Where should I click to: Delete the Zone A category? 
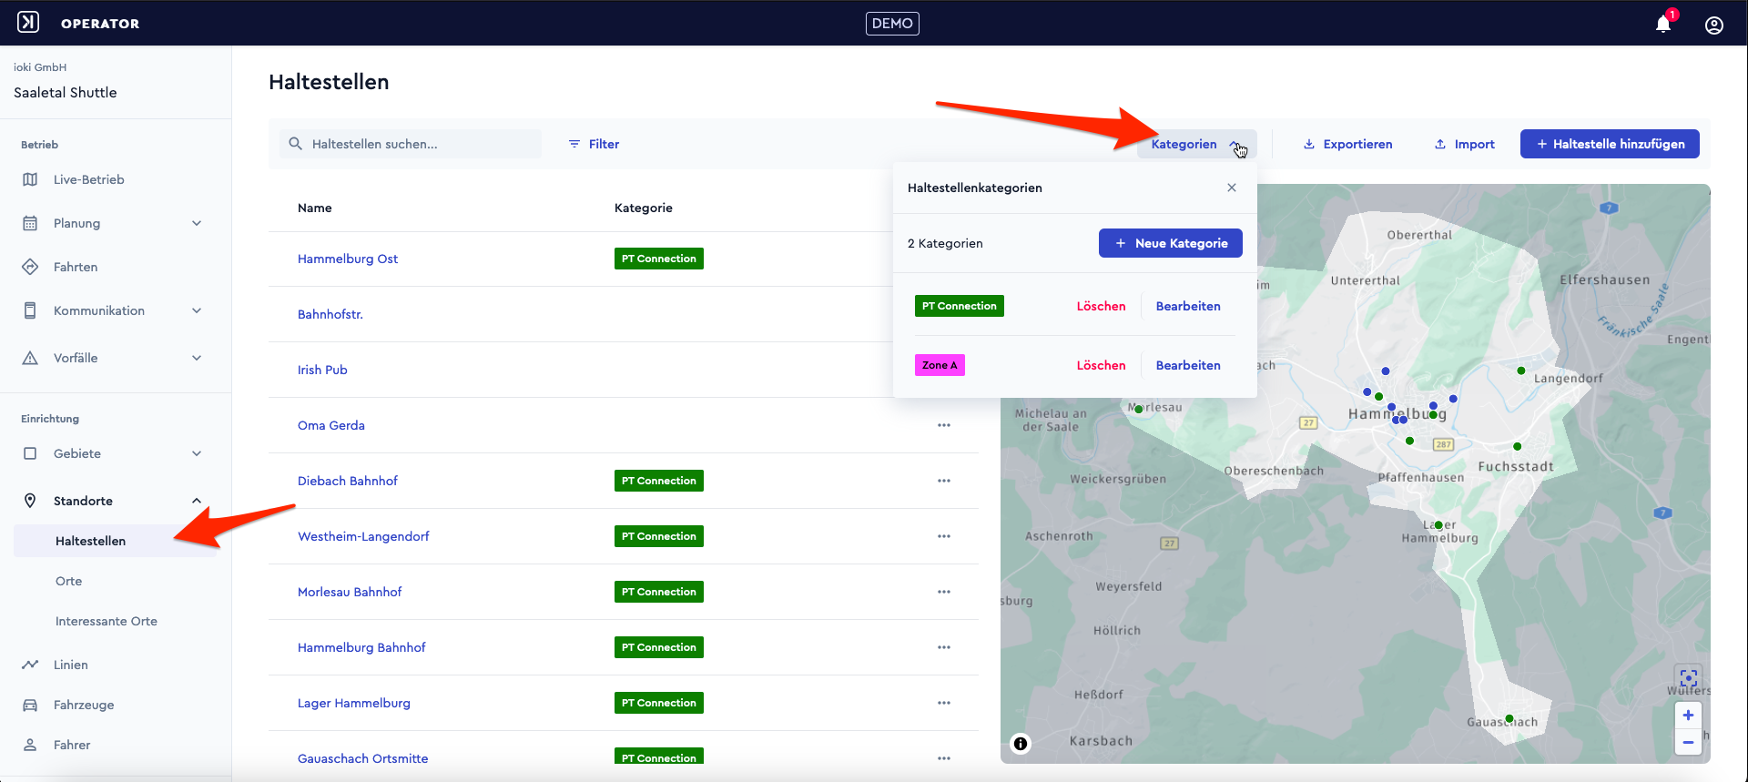point(1101,365)
